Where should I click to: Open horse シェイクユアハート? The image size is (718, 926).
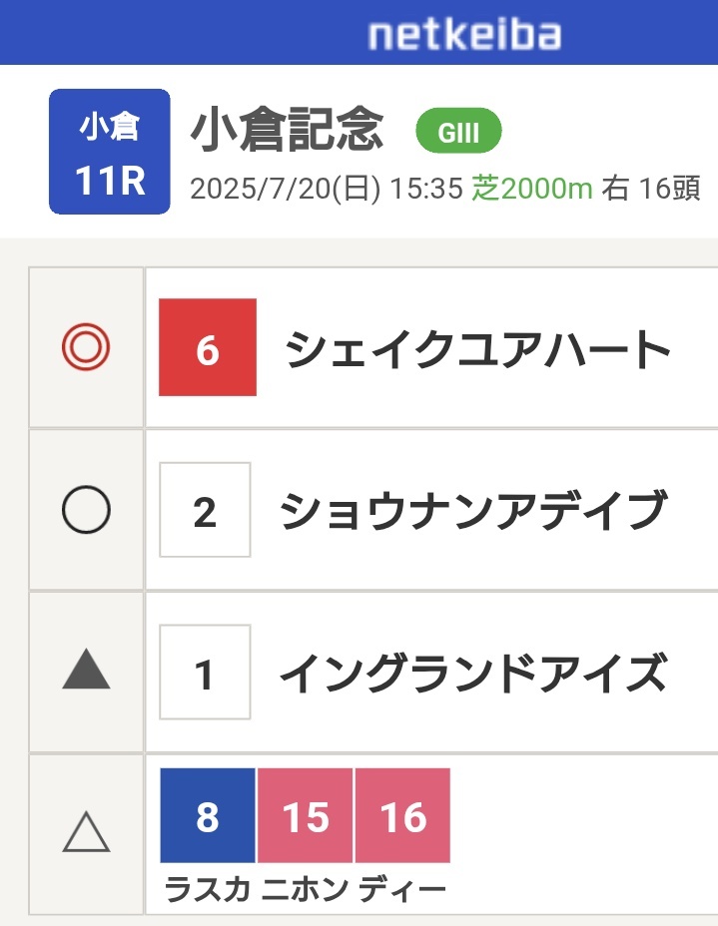pyautogui.click(x=478, y=349)
